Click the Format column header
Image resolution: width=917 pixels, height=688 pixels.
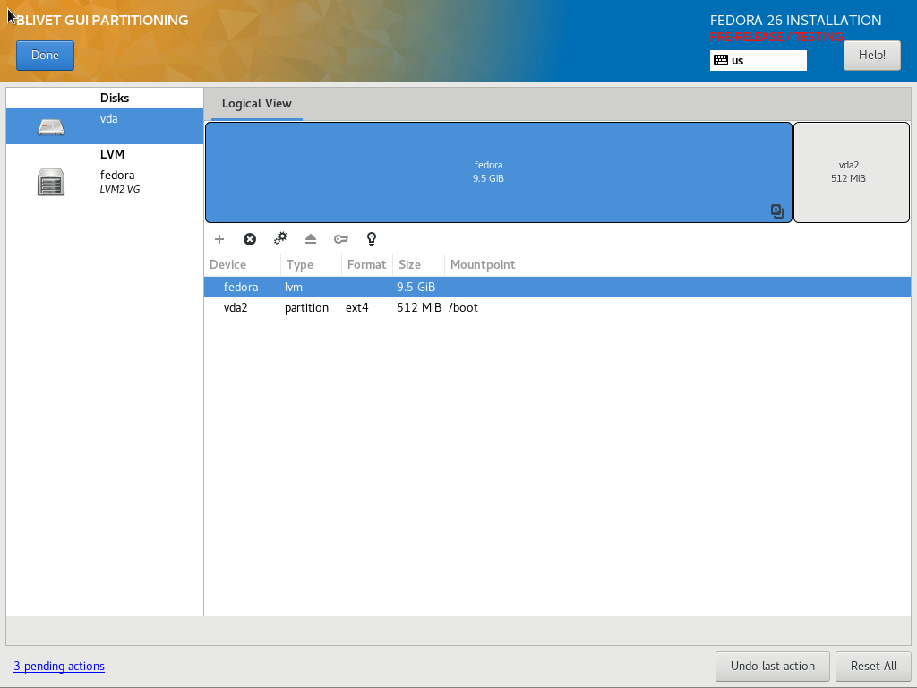click(x=366, y=264)
